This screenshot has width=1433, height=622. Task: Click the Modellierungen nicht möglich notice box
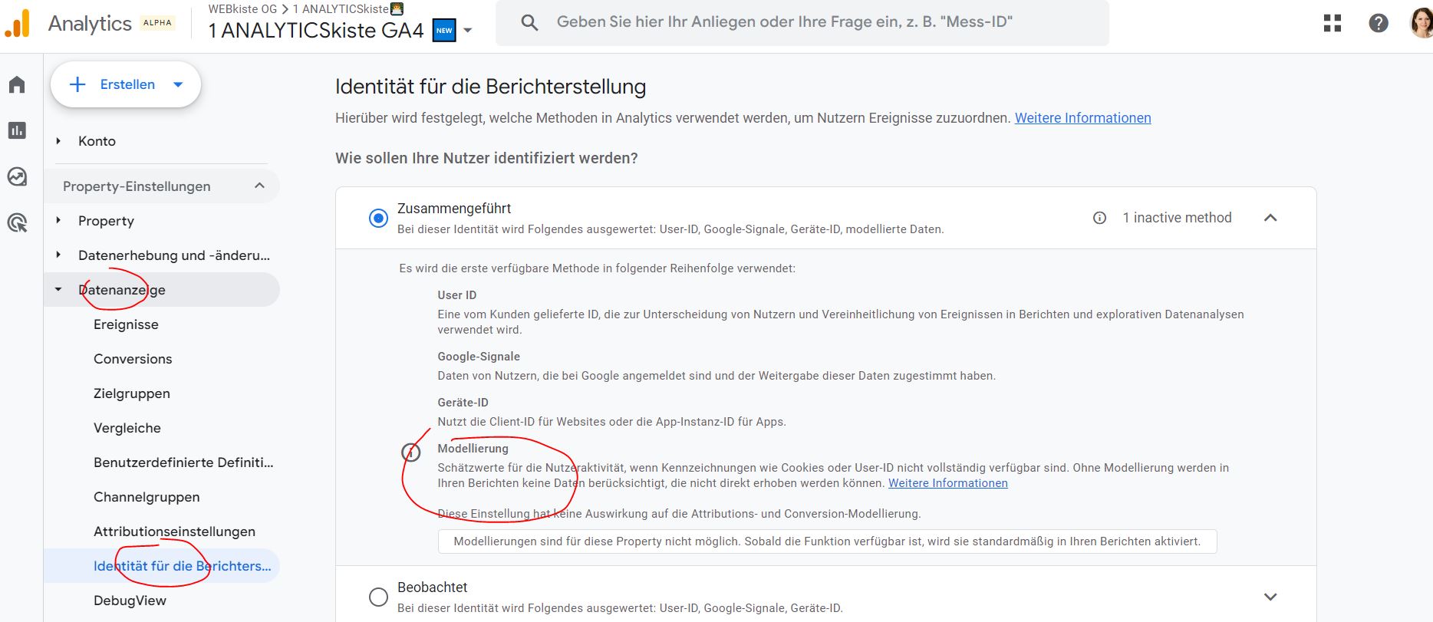(827, 541)
